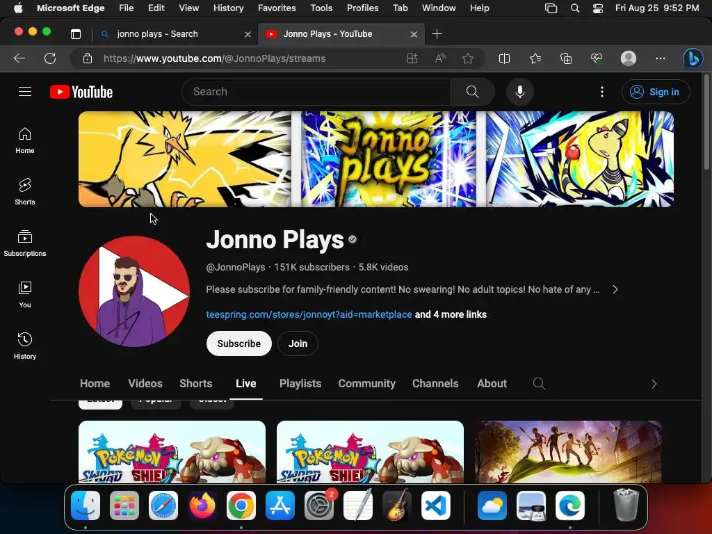Screen dimensions: 712x534
Task: Click the Jonno Plays profile avatar
Action: click(134, 291)
